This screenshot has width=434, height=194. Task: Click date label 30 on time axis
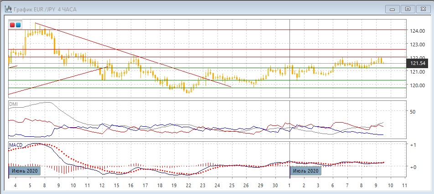coord(275,185)
